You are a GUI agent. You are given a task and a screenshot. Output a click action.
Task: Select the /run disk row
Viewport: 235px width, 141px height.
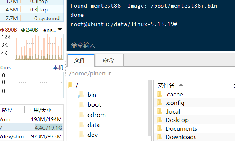(x=31, y=119)
